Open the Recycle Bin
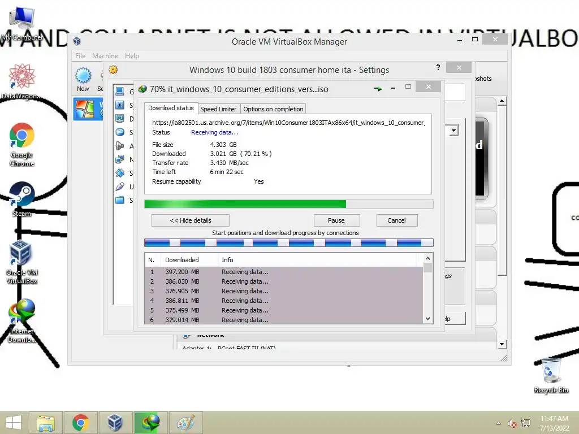The image size is (579, 434). [551, 375]
